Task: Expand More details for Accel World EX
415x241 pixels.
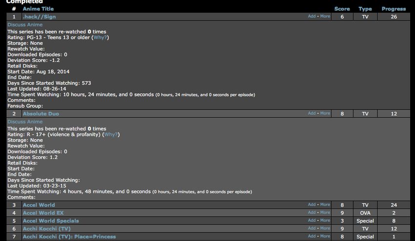Action: (325, 212)
